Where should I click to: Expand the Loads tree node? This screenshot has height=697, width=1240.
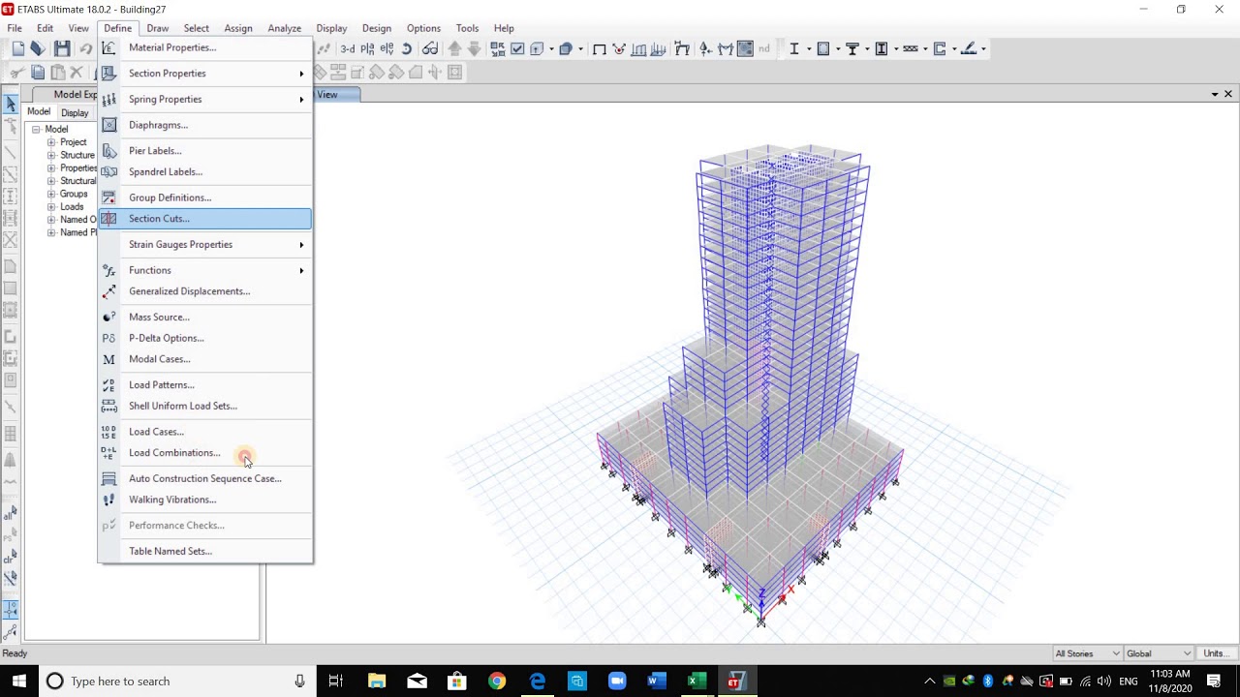(x=51, y=207)
